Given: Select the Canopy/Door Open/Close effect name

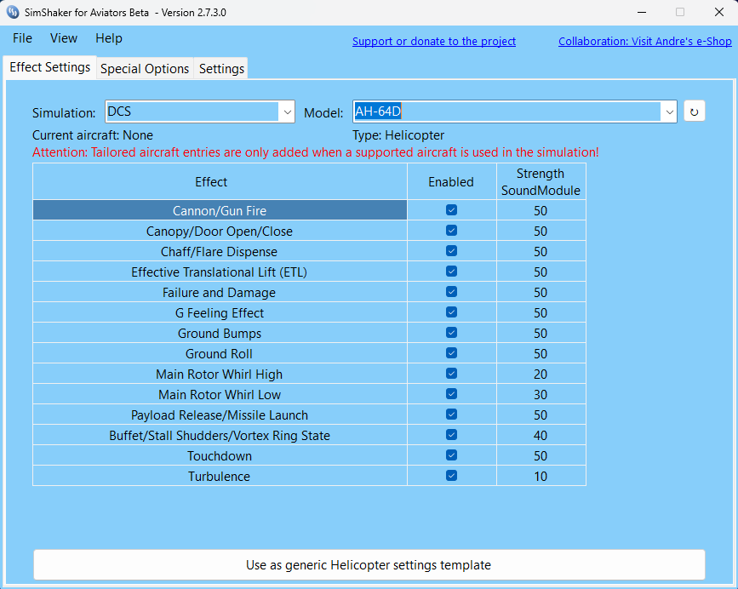Looking at the screenshot, I should tap(220, 231).
